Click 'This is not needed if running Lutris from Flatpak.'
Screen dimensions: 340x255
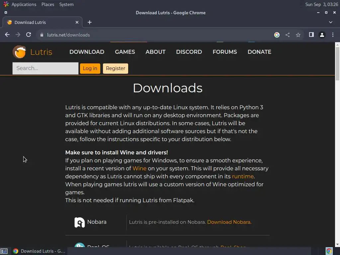pos(130,200)
